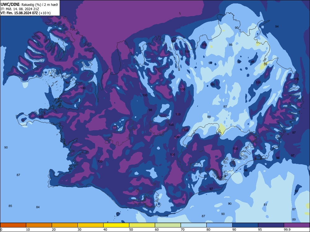Click the initial time 'IT: Mið. 14. 08. 2024 21Z'
Viewport: 310px width, 232px height.
click(20, 9)
